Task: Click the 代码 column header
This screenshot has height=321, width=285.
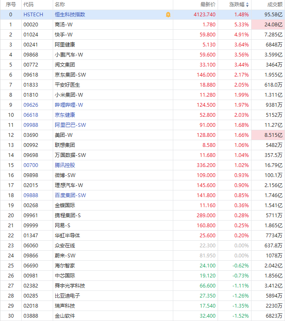Action: tap(28, 5)
